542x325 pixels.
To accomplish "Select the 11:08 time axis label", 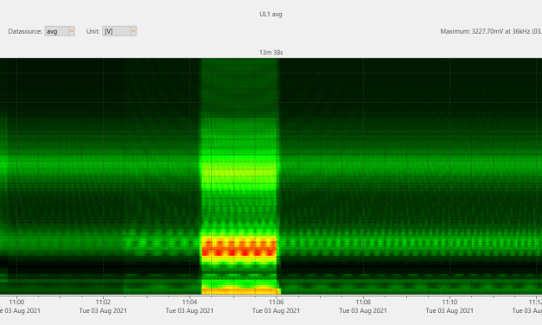I will [x=363, y=303].
